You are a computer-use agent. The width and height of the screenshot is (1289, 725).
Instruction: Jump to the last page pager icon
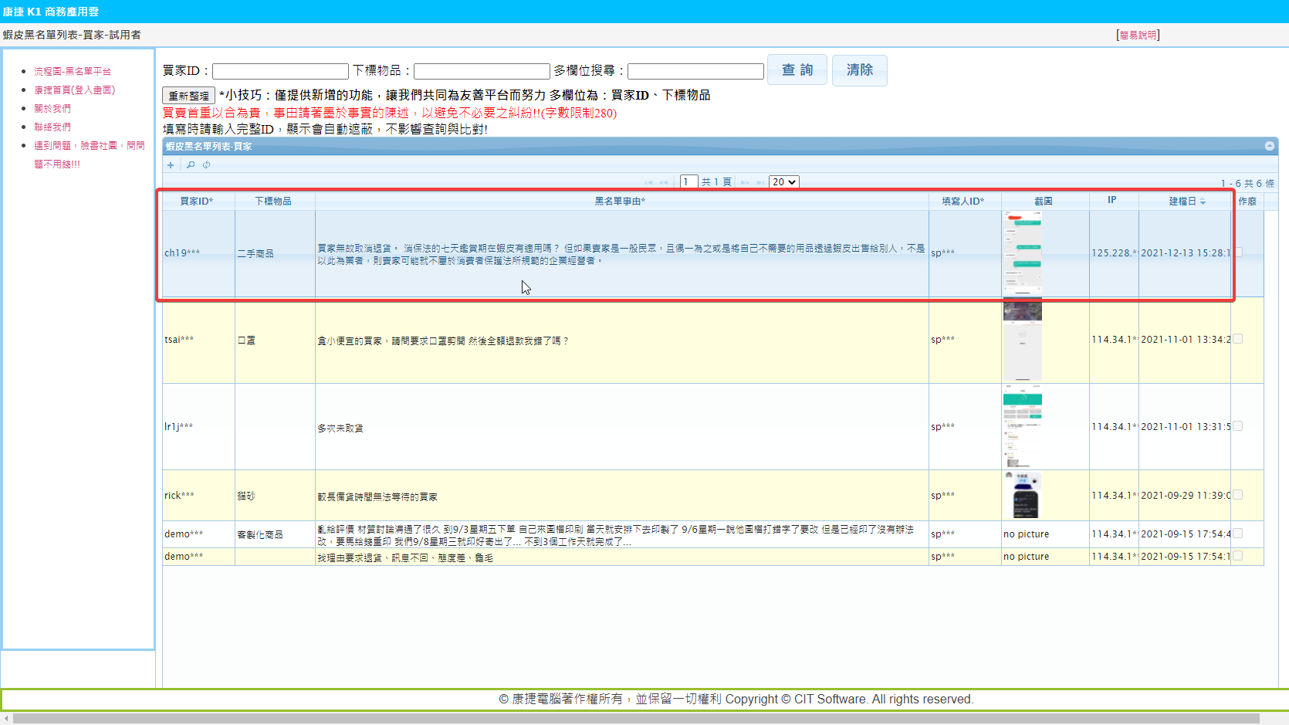point(760,182)
